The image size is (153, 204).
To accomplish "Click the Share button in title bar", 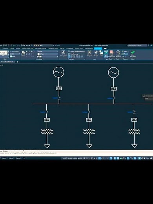I will tap(58, 46).
